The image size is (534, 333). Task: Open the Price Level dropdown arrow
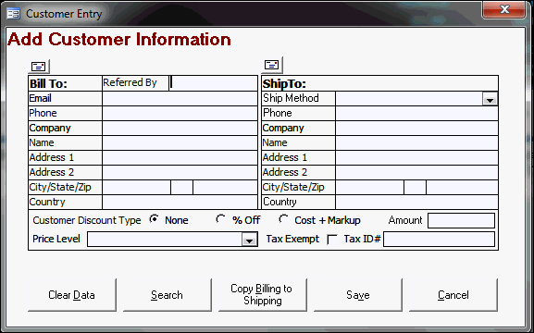pyautogui.click(x=249, y=240)
